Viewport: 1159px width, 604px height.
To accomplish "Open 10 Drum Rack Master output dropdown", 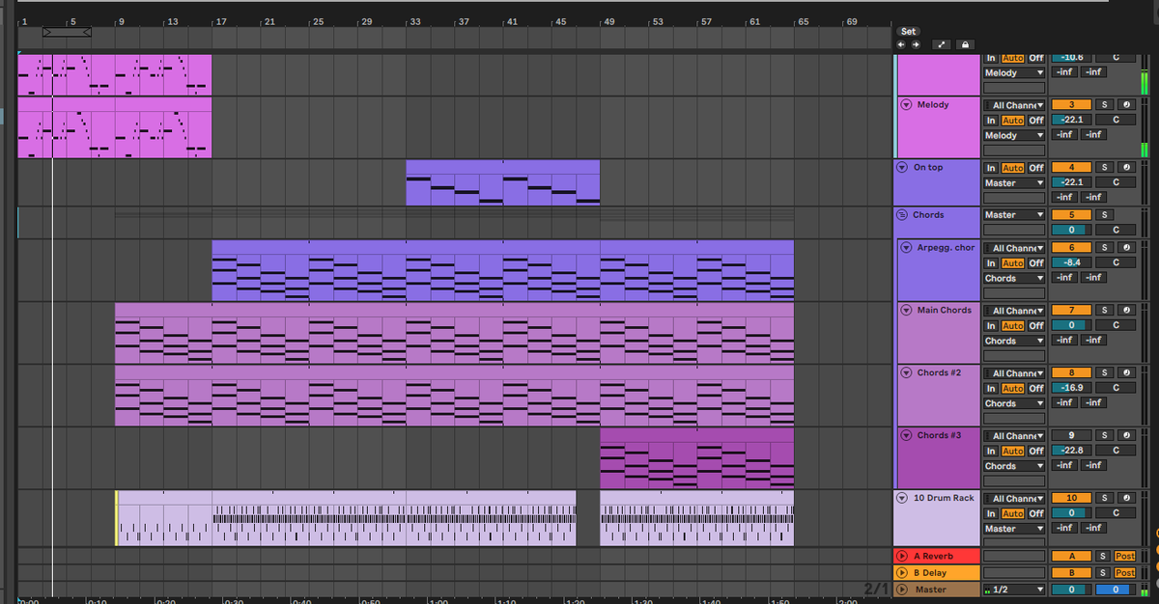I will point(1014,529).
